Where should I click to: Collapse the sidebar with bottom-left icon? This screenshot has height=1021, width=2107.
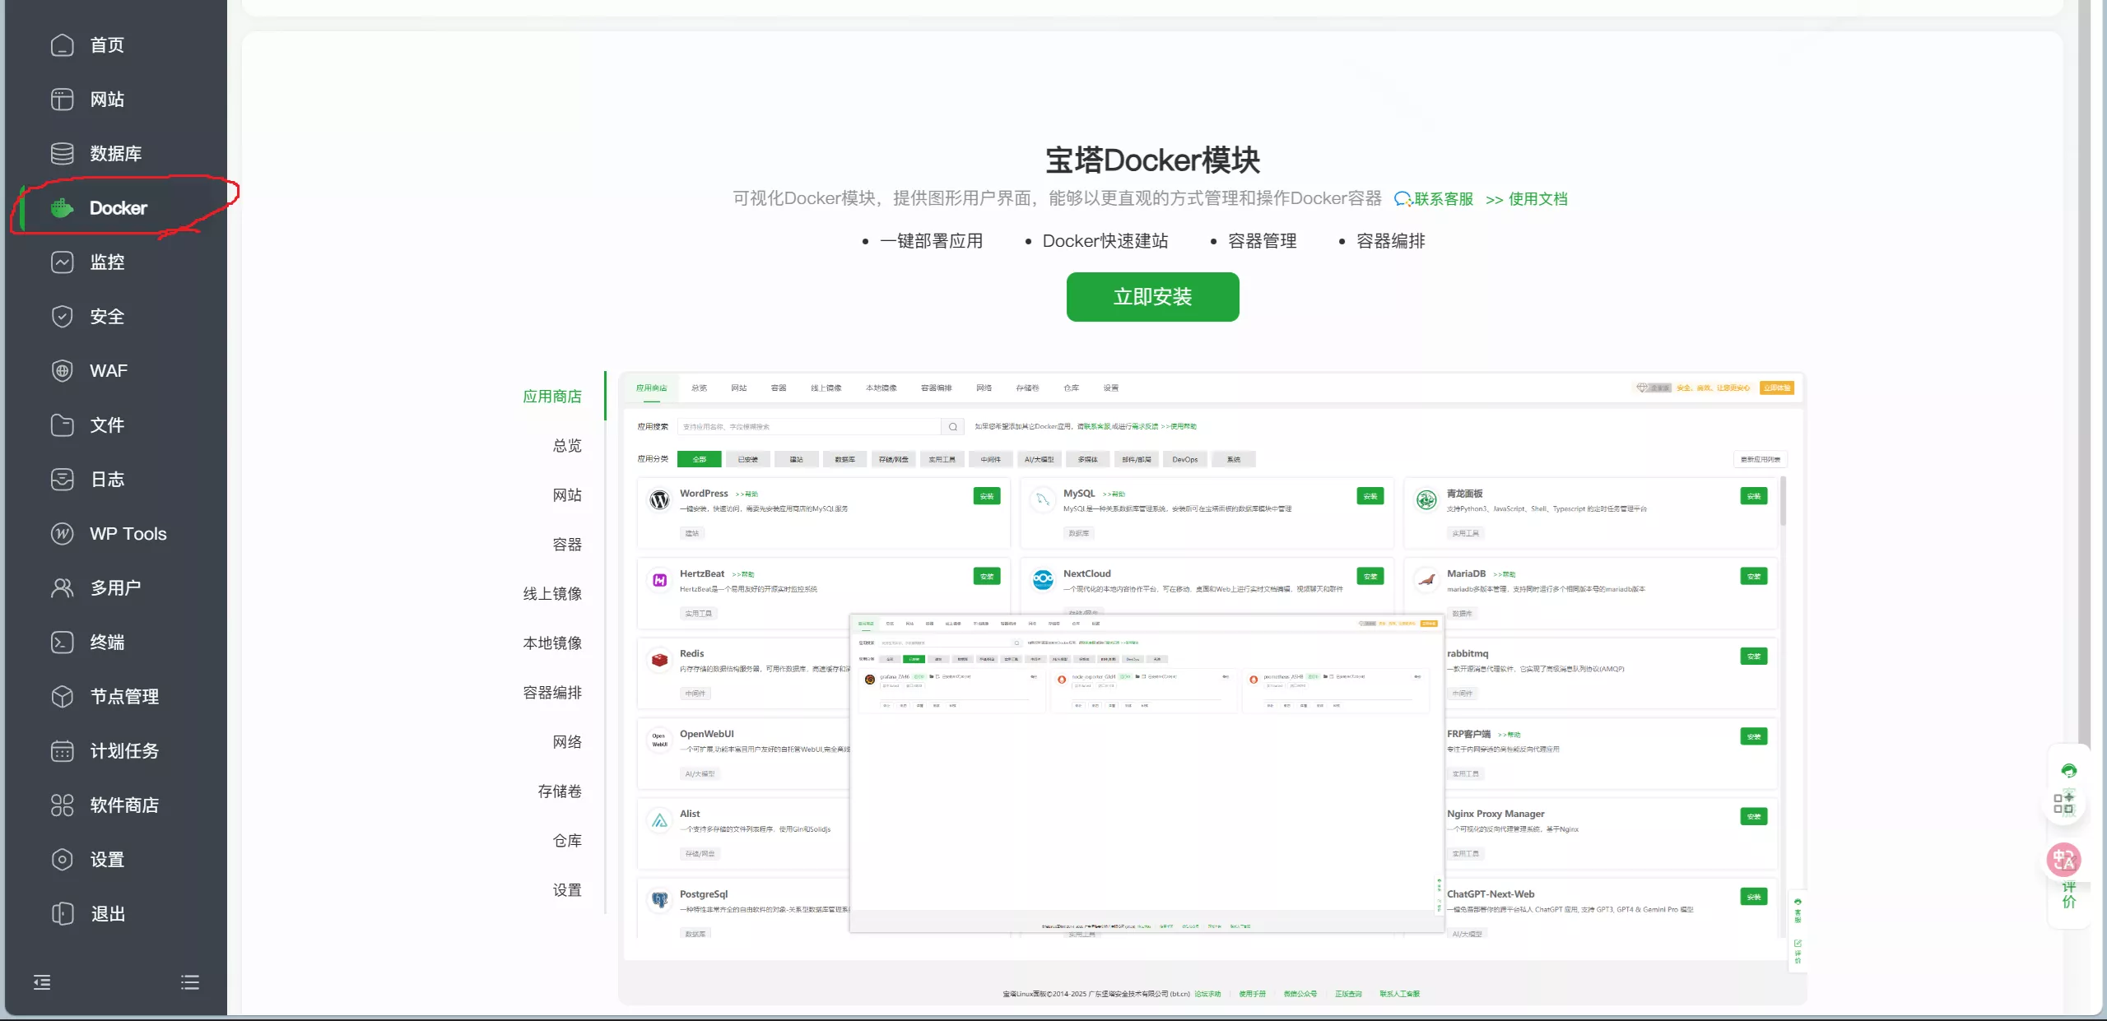[x=42, y=982]
